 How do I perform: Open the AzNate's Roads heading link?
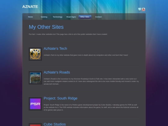pyautogui.click(x=57, y=72)
